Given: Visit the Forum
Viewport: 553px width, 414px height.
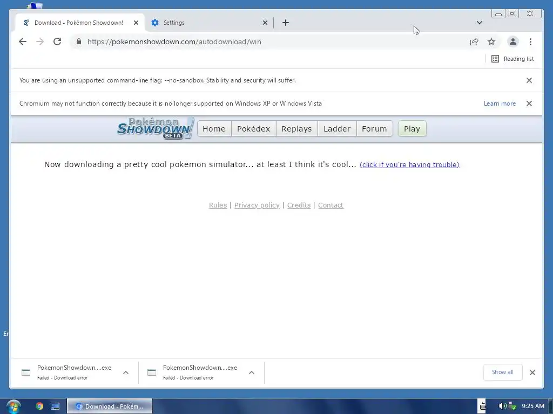Looking at the screenshot, I should click(374, 129).
